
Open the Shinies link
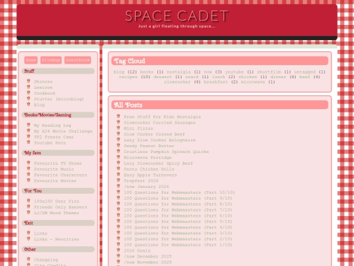43,81
